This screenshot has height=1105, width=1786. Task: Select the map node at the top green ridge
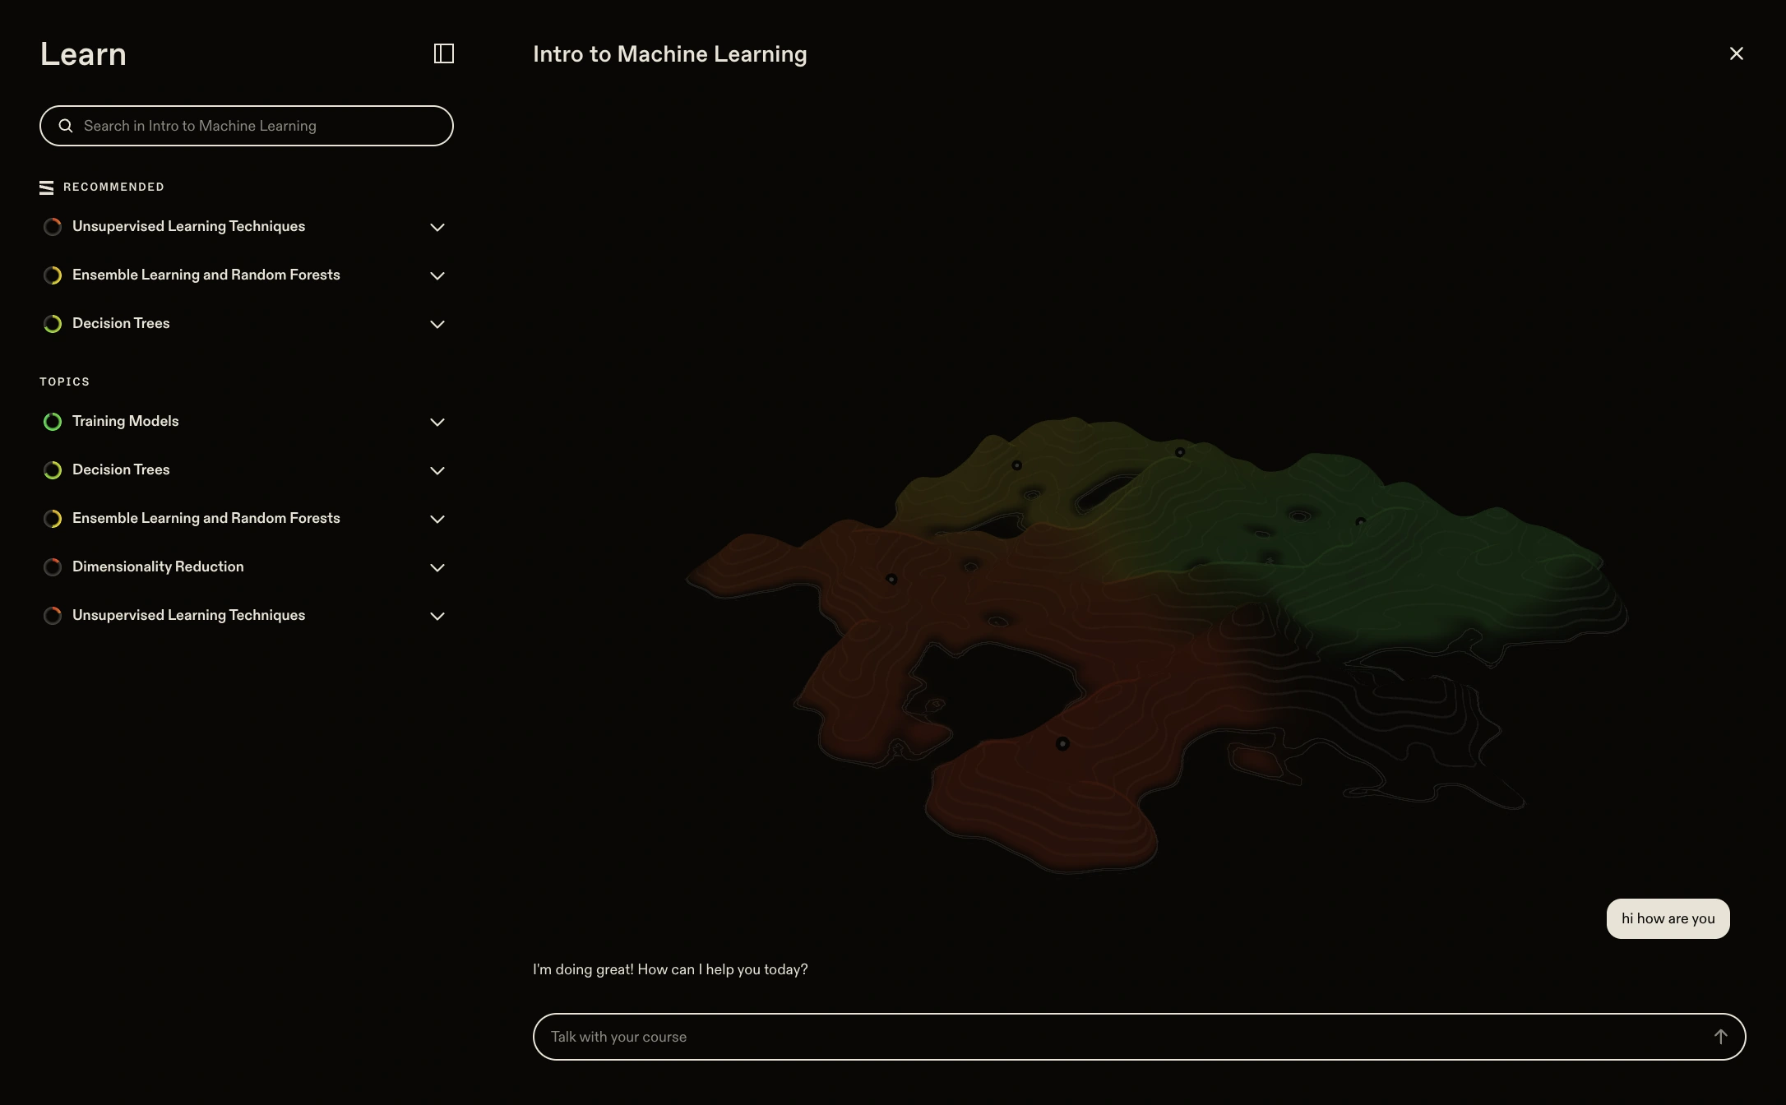[1180, 452]
